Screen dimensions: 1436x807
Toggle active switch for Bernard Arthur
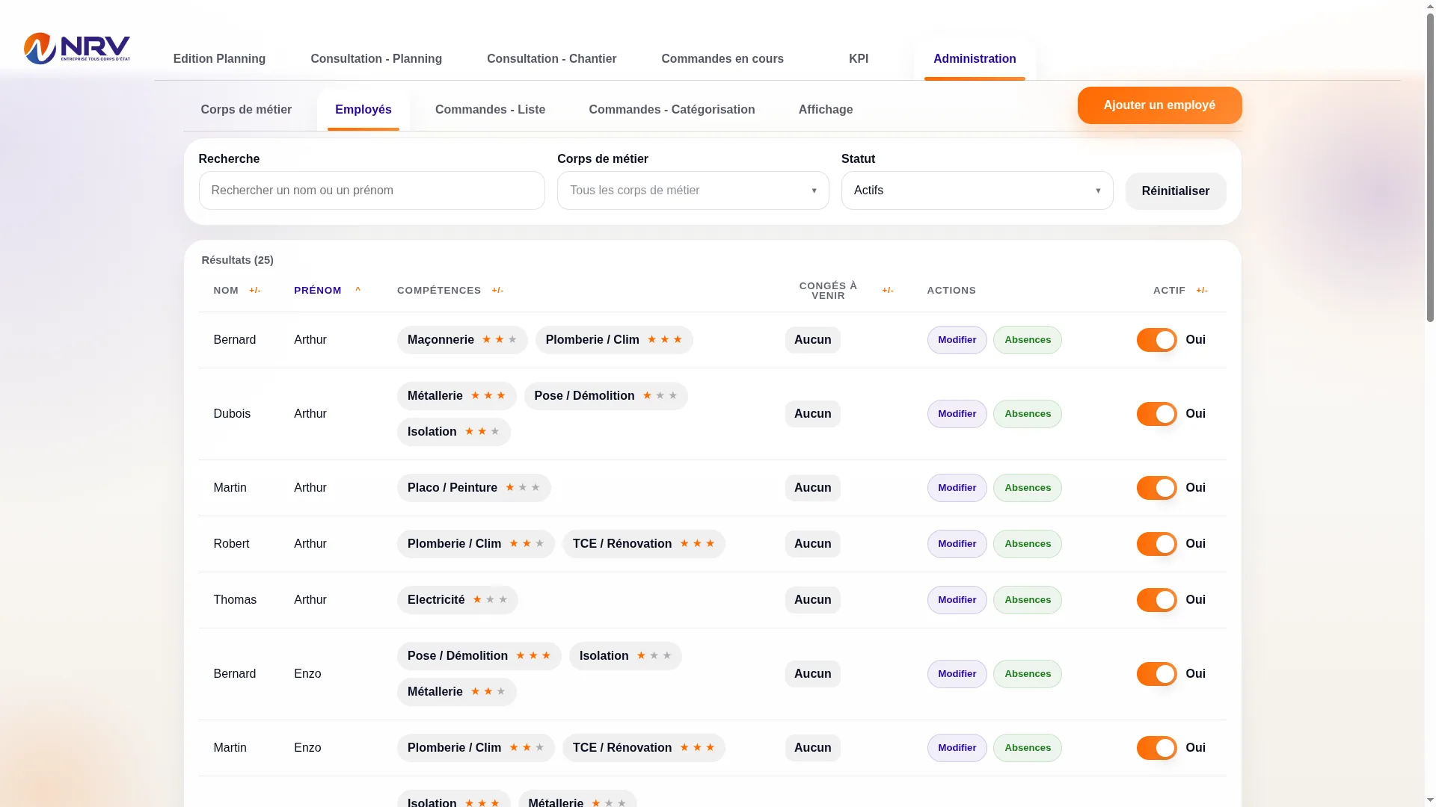pyautogui.click(x=1156, y=340)
